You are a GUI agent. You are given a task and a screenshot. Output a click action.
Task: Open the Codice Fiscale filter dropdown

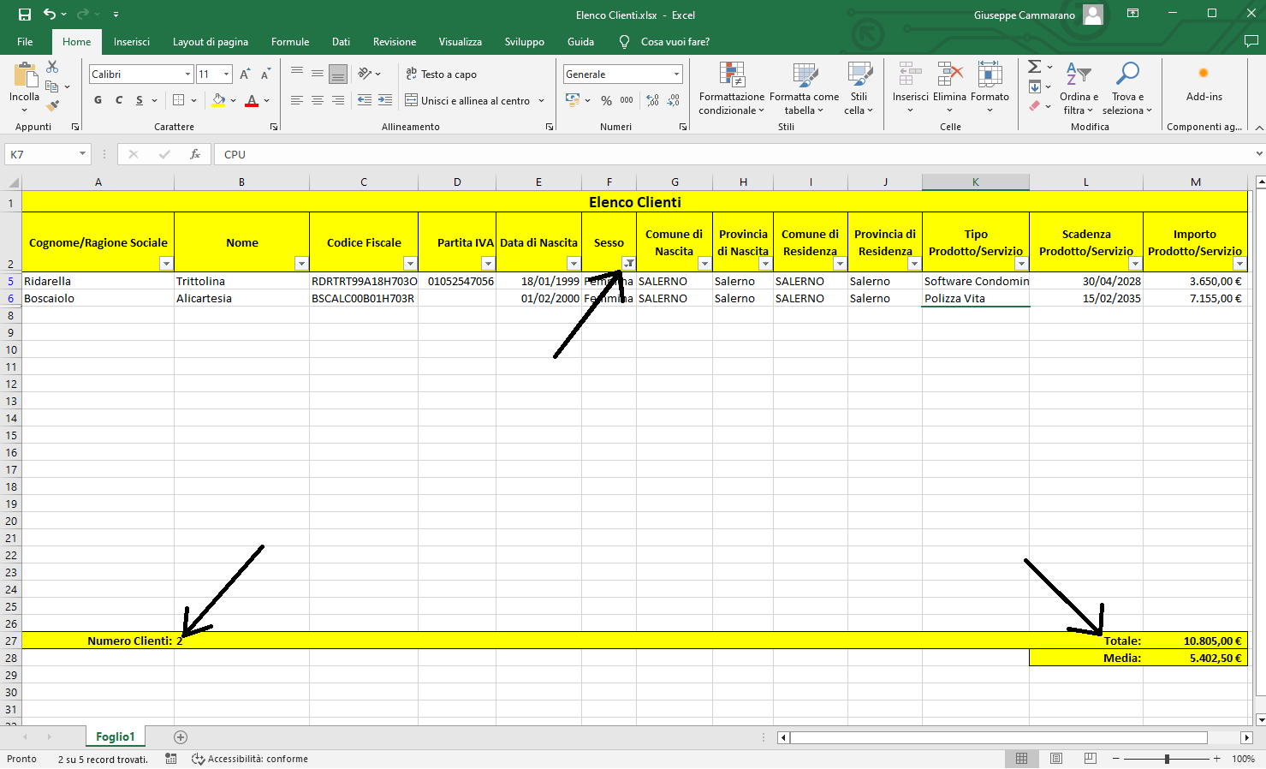coord(410,264)
